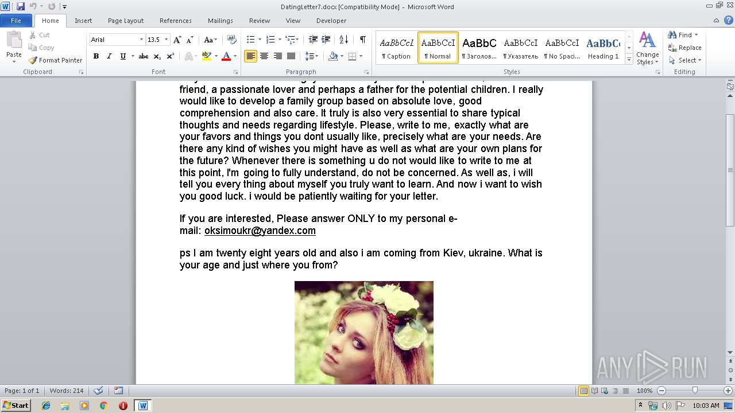Apply red font color
735x413 pixels.
point(226,56)
